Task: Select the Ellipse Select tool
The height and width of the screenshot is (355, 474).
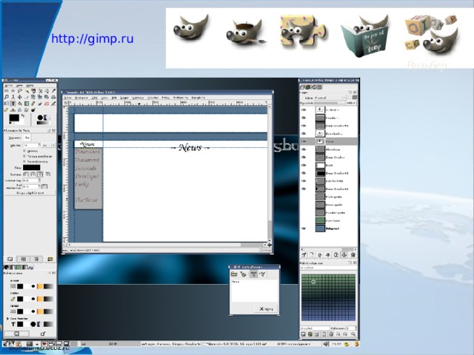Action: pyautogui.click(x=13, y=91)
